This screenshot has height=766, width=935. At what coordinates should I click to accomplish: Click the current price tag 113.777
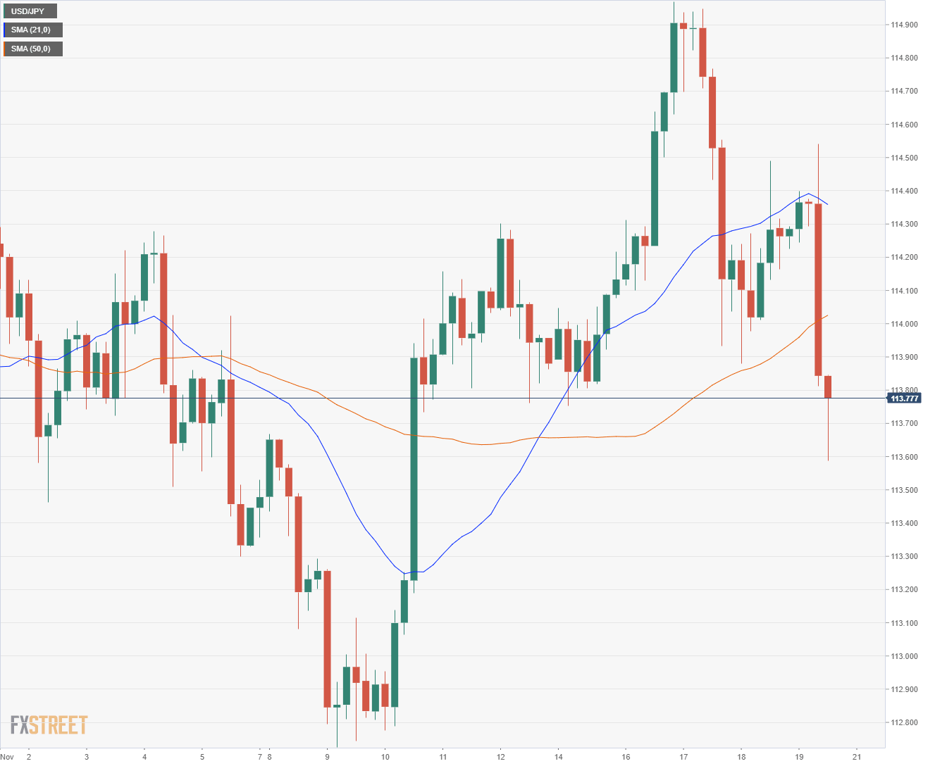coord(905,398)
